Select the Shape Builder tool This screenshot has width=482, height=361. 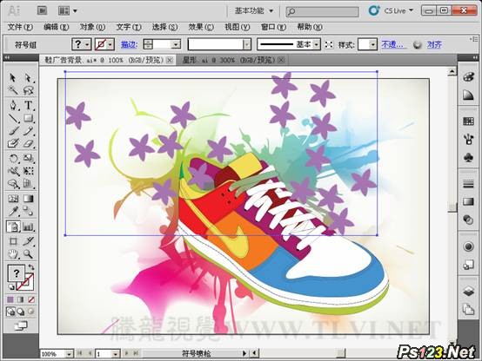(x=12, y=184)
